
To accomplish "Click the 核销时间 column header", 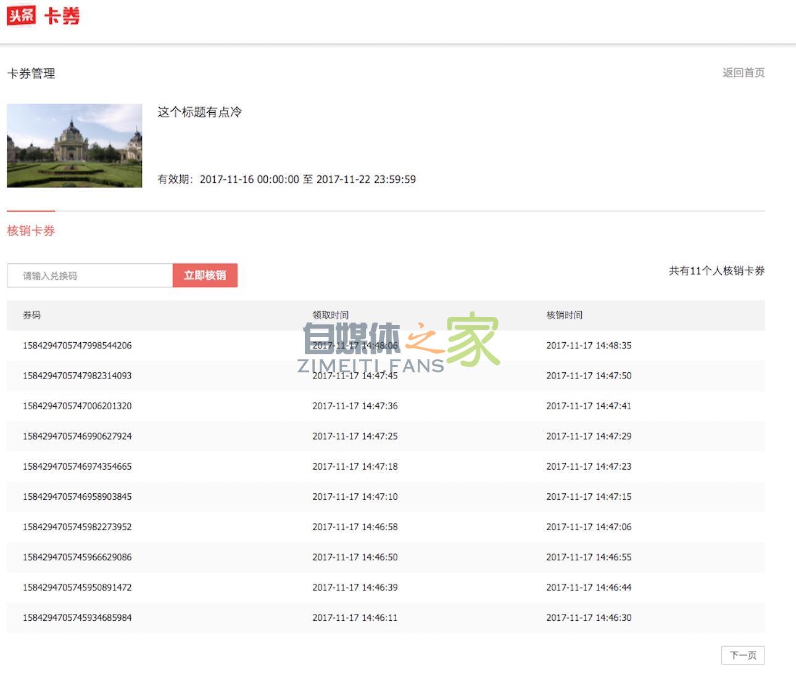I will coord(564,315).
